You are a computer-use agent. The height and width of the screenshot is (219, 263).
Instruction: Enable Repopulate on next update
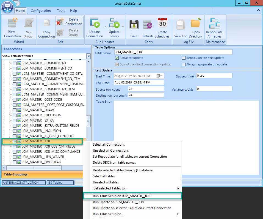pyautogui.click(x=184, y=58)
